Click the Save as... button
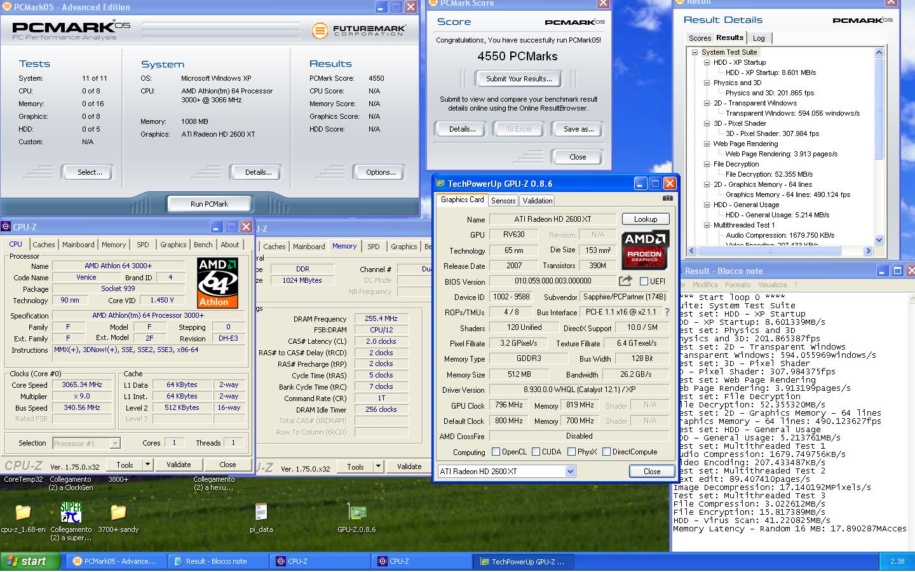Screen dimensions: 915x572 (579, 129)
